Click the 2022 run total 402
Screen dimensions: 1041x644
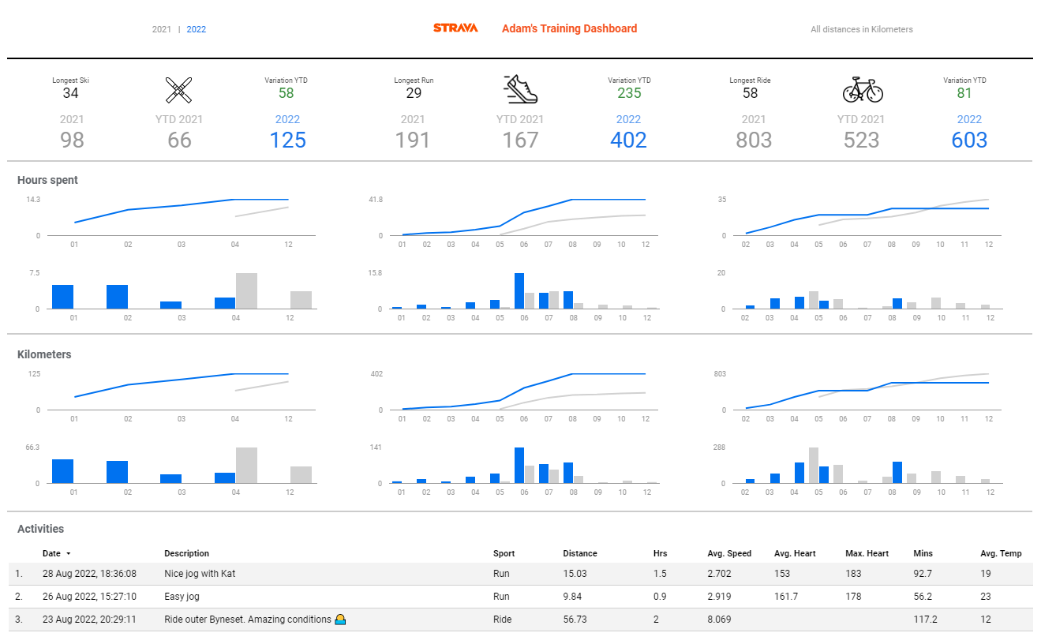[x=629, y=140]
